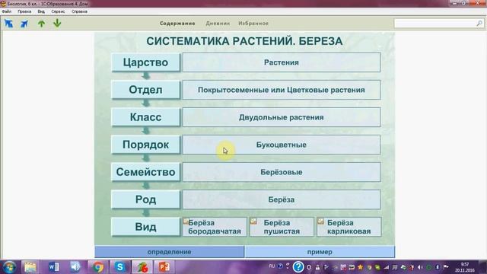Click the Берёзовые box
Viewport: 487px width, 274px height.
click(x=282, y=172)
